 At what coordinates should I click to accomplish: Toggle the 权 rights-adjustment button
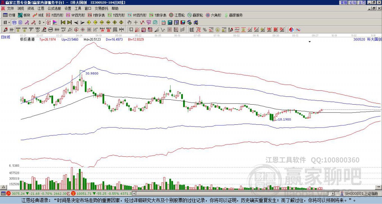[x=48, y=23]
